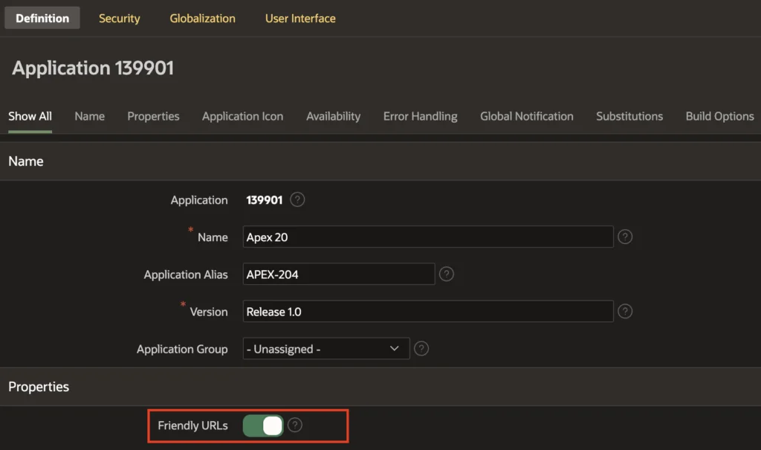Jump to the Build Options section tab

click(719, 117)
